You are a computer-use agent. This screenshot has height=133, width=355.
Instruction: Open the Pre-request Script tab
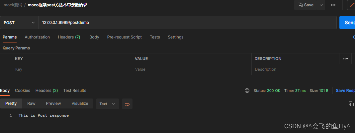(x=125, y=37)
